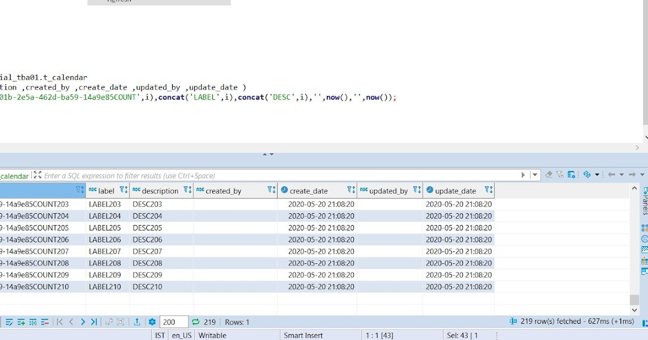Open the auto-refresh dropdown arrow
Viewport: 648px width, 340px height.
coord(597,175)
